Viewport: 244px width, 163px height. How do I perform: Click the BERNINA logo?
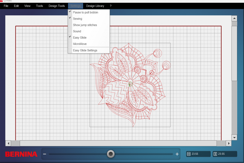[21, 154]
